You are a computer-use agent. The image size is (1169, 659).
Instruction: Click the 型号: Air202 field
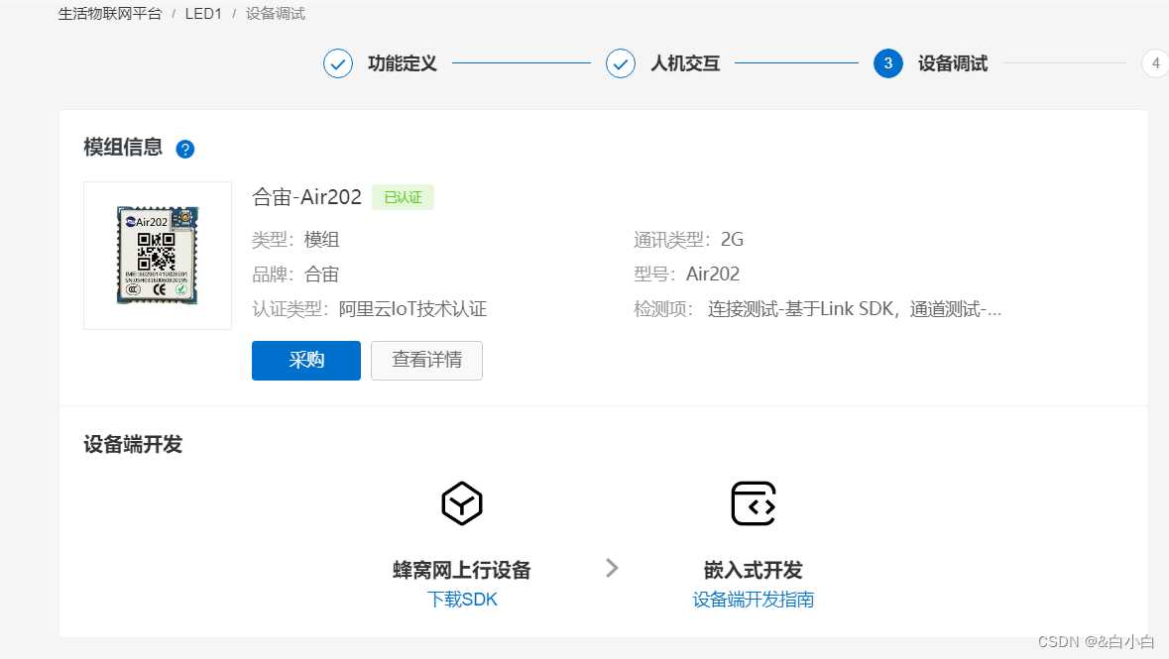coord(687,275)
